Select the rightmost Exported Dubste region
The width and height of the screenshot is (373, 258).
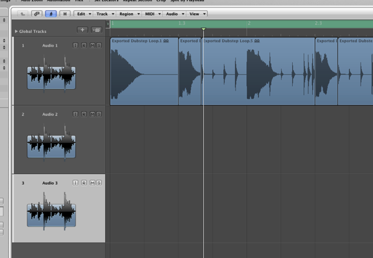(x=356, y=71)
